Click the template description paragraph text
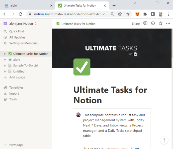The height and width of the screenshot is (149, 173). 114,125
